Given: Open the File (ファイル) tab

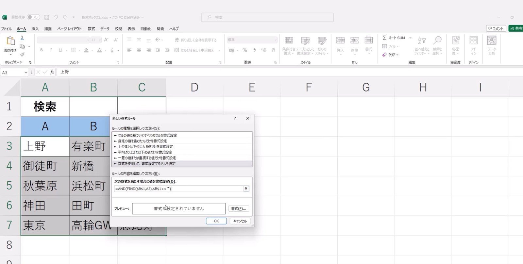Looking at the screenshot, I should pos(6,29).
